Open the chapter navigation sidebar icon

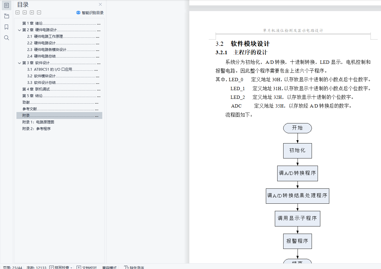pos(7,16)
